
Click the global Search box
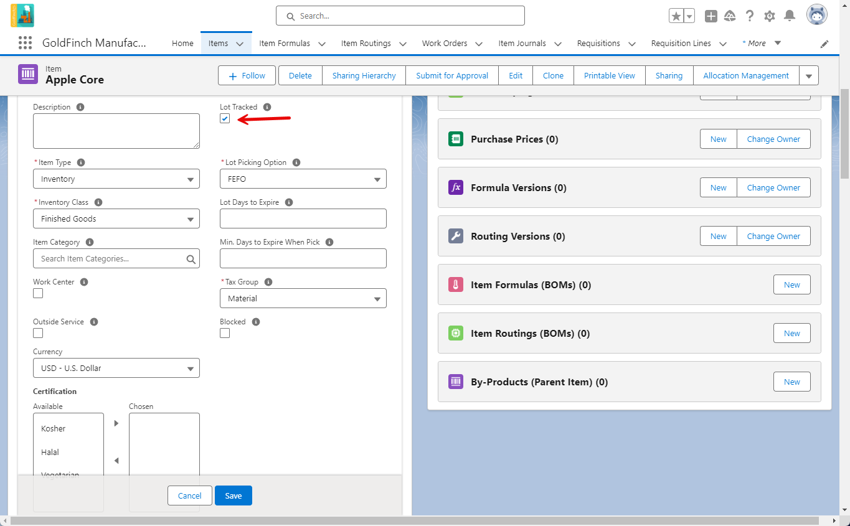coord(400,16)
